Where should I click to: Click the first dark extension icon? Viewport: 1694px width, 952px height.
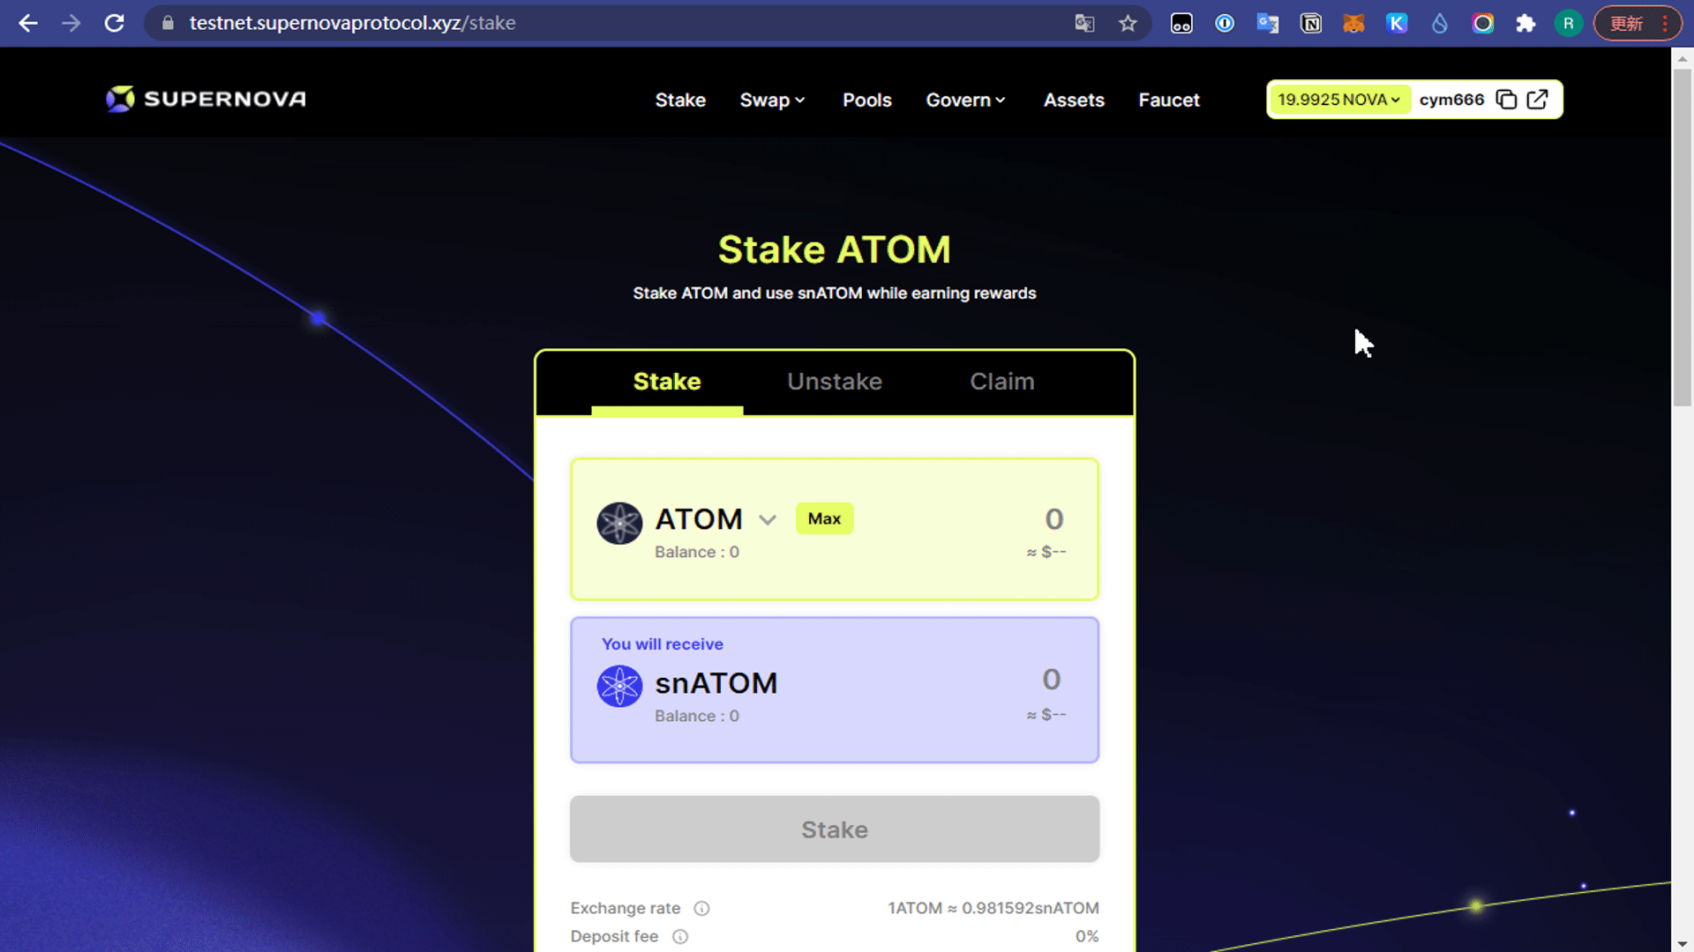pyautogui.click(x=1181, y=24)
